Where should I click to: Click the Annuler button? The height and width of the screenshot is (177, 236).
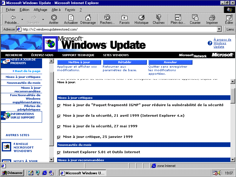[x=170, y=62]
